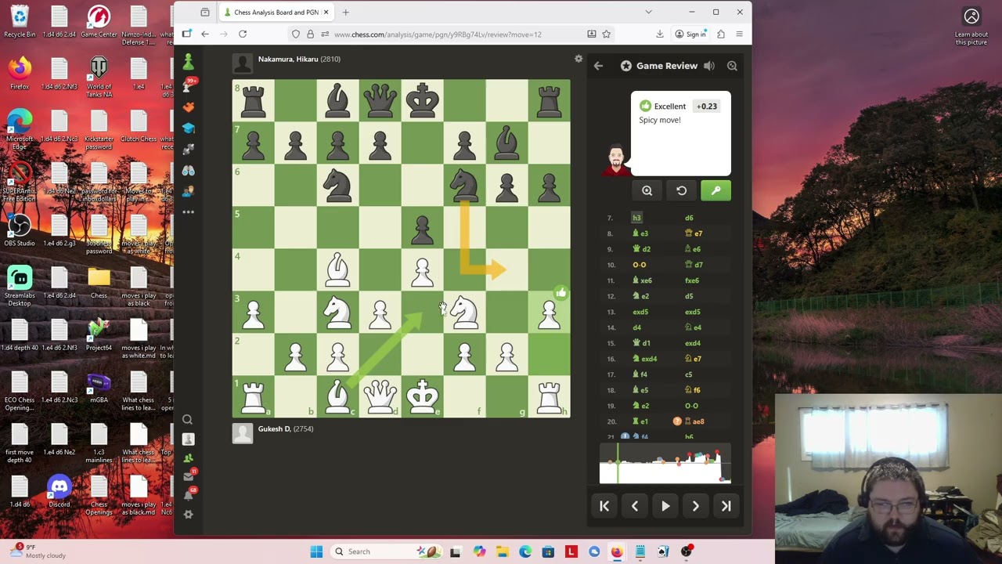Open Puzzles icon in sidebar
This screenshot has width=1002, height=564.
(188, 107)
